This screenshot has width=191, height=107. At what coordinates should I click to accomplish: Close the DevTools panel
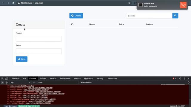point(189,78)
